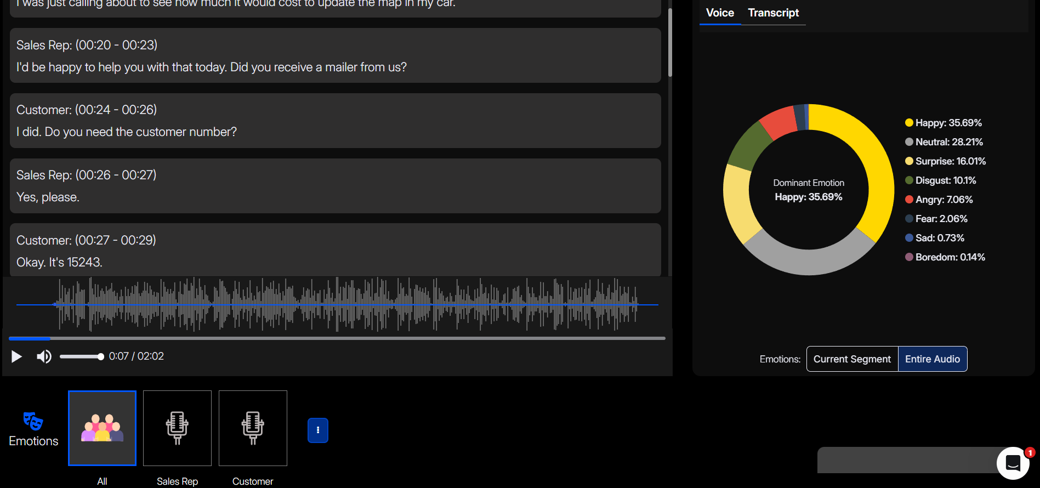This screenshot has height=488, width=1040.
Task: Click the Angry legend red dot
Action: click(909, 200)
